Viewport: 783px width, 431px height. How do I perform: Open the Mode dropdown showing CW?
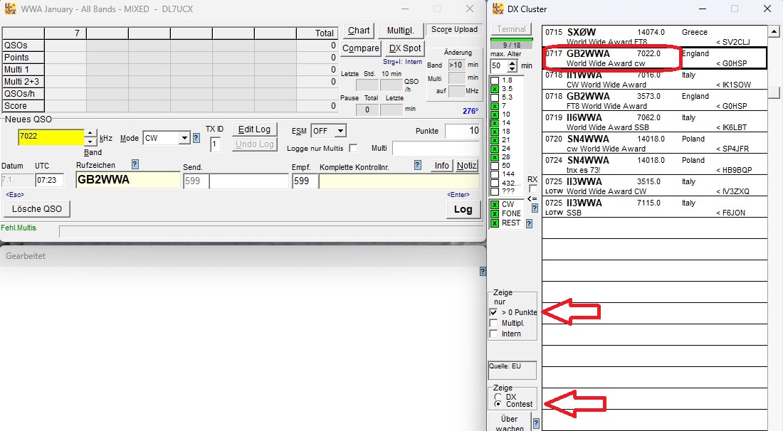[x=184, y=138]
